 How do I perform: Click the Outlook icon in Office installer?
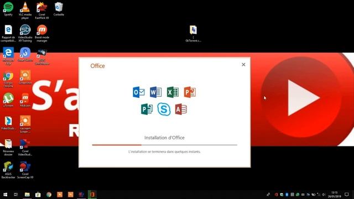coord(139,92)
